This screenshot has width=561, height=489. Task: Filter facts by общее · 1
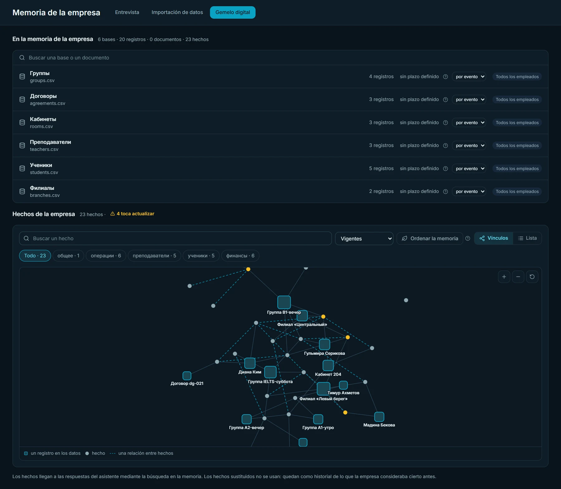pos(68,256)
